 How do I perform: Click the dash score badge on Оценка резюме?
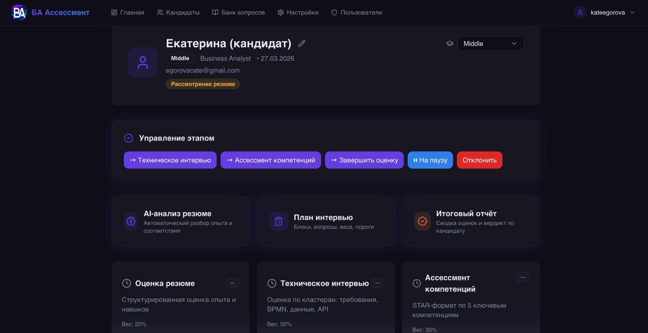coord(232,283)
